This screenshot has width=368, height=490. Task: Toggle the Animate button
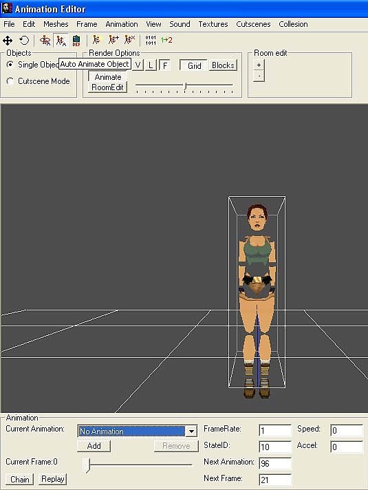point(108,76)
